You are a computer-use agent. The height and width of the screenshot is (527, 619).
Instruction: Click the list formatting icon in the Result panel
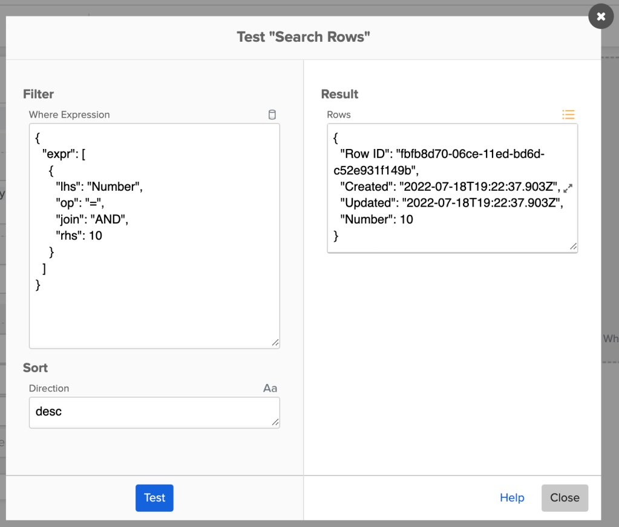(568, 114)
